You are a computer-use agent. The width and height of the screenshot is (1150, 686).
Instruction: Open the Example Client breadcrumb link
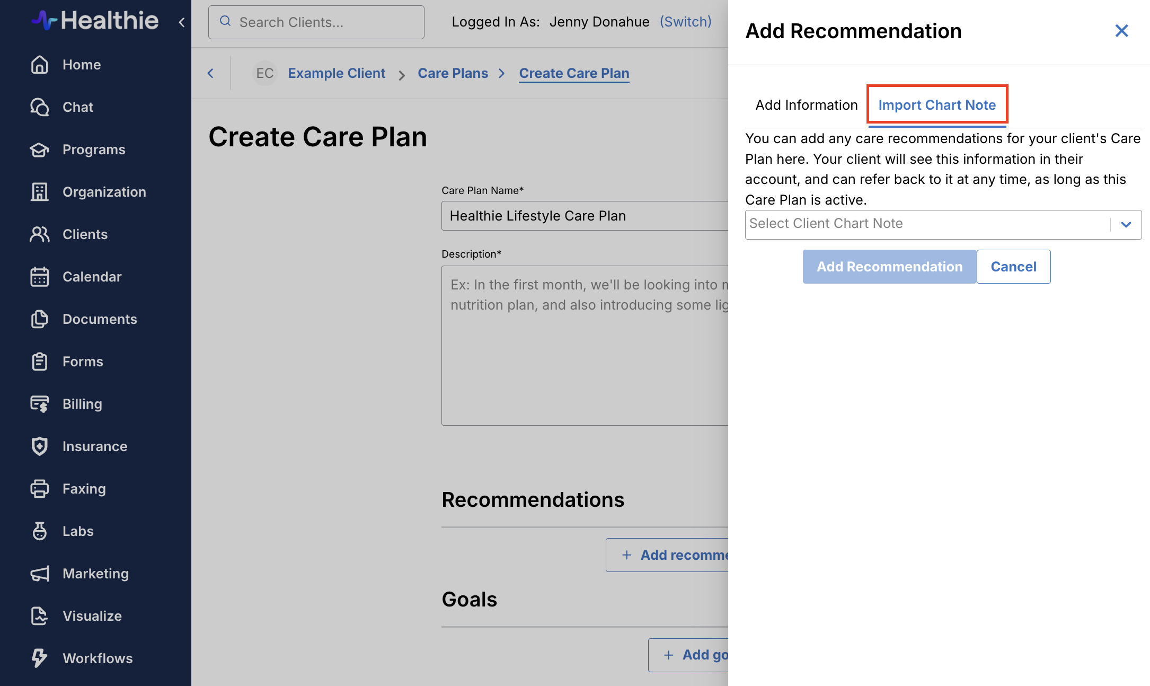(x=337, y=73)
